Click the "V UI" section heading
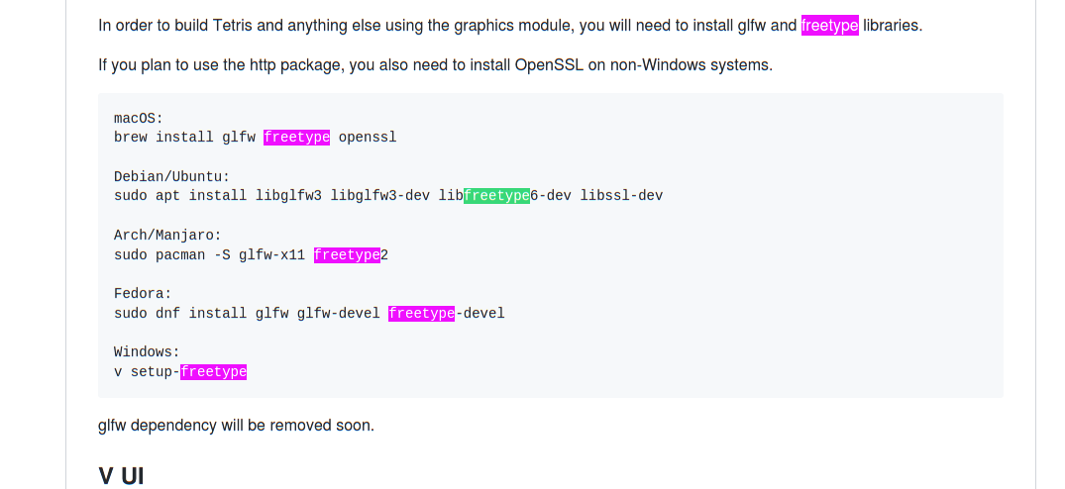 click(121, 476)
